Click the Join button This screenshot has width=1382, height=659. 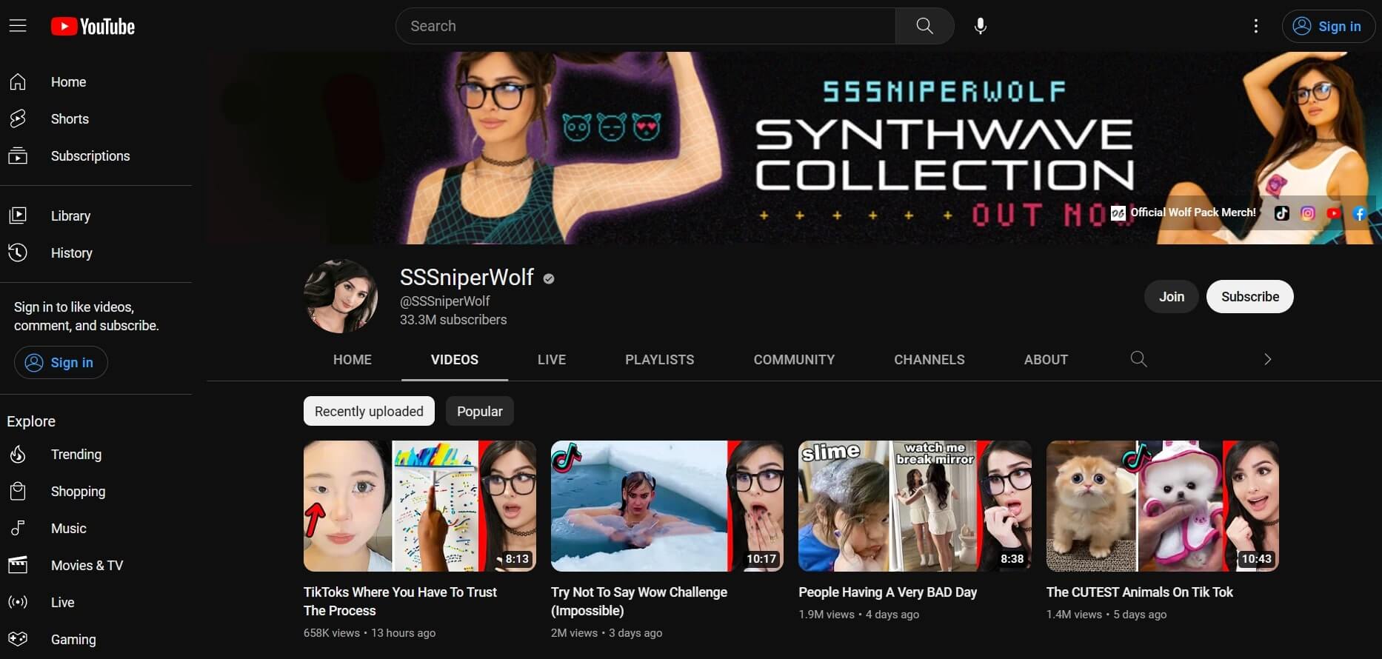[1172, 296]
